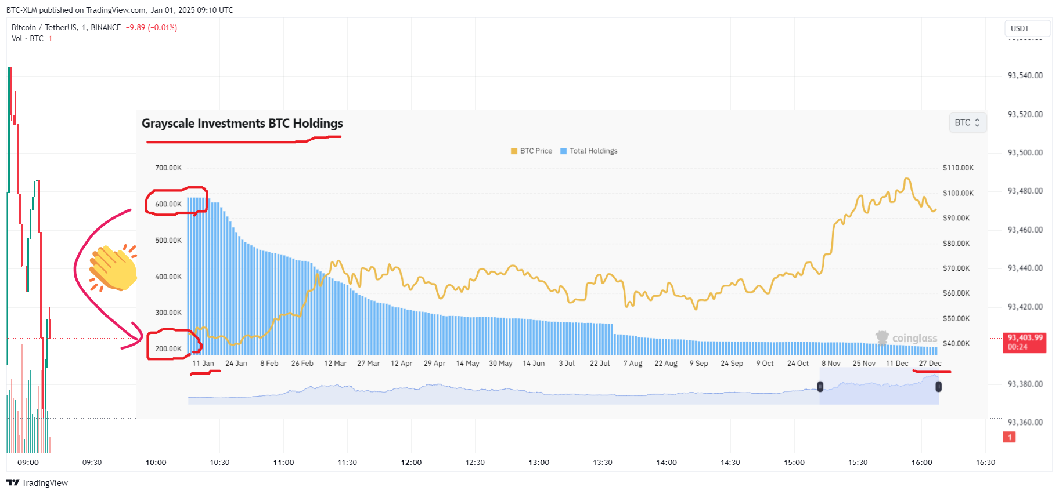Viewport: 1059px width, 494px height.
Task: Click the Bitcoin / TetherUS symbol title
Action: click(66, 27)
